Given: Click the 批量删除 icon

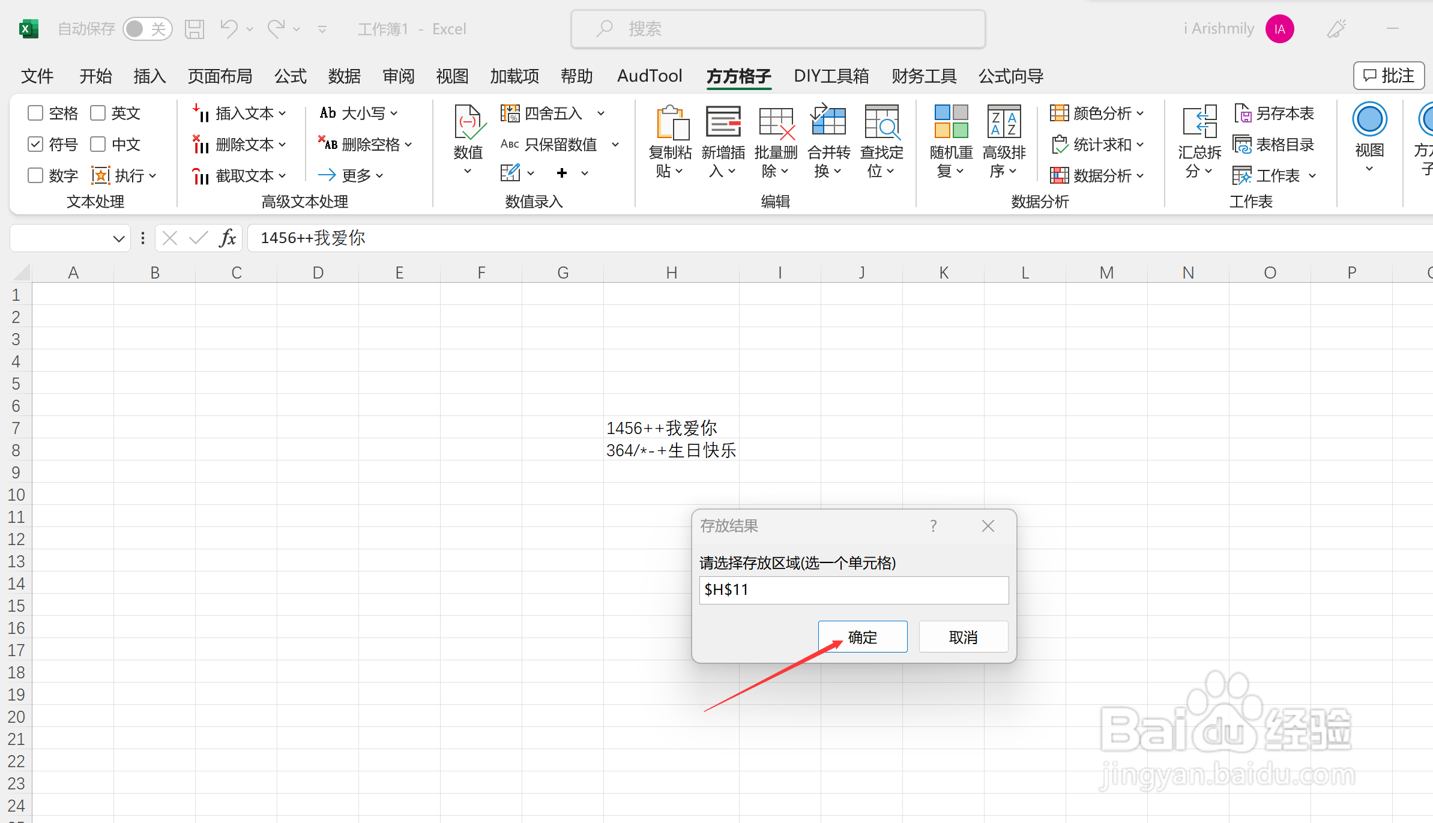Looking at the screenshot, I should [x=776, y=122].
